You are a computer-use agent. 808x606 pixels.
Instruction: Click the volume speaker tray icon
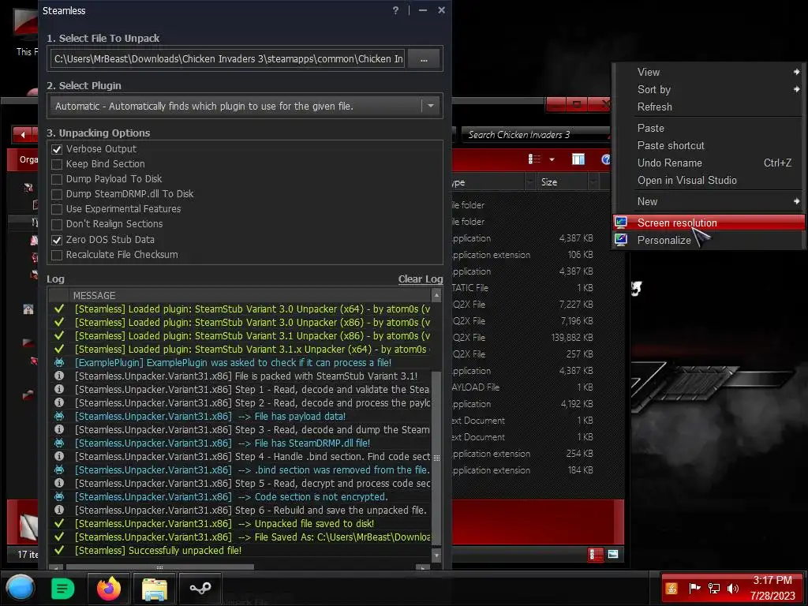[732, 588]
